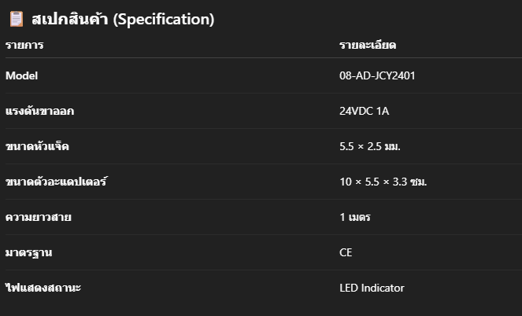Click the ขนาดตัวอะแดปเตอร์ row label
Viewport: 522px width, 316px height.
56,182
